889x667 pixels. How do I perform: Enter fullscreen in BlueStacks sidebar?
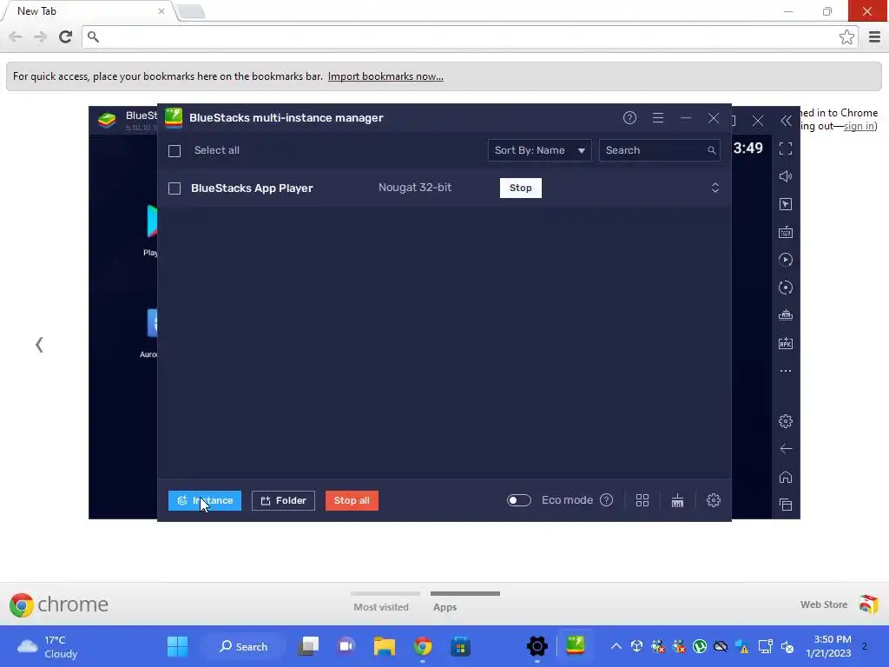click(x=786, y=149)
